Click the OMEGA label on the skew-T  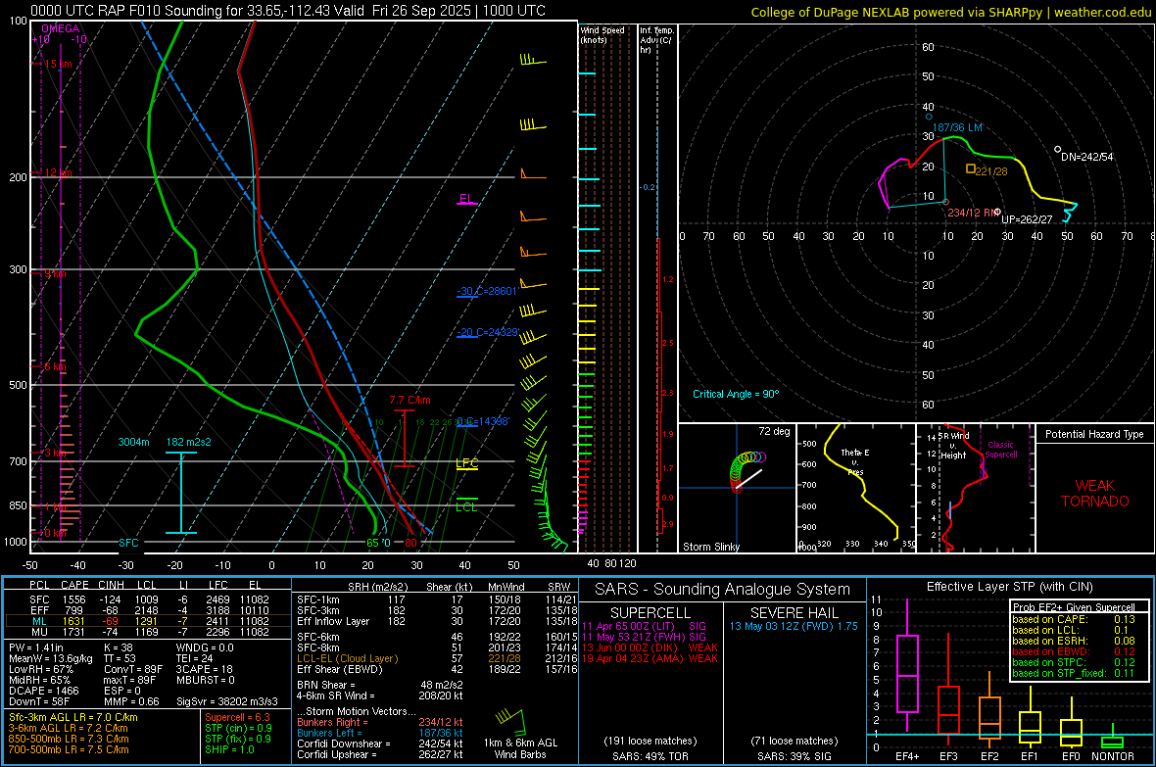tap(60, 28)
